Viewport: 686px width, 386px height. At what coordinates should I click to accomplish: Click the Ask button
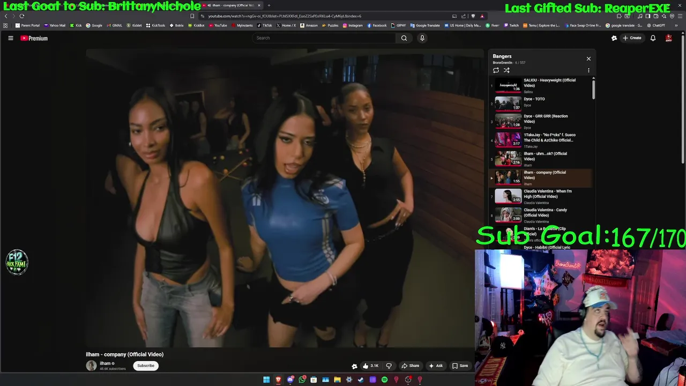[436, 366]
